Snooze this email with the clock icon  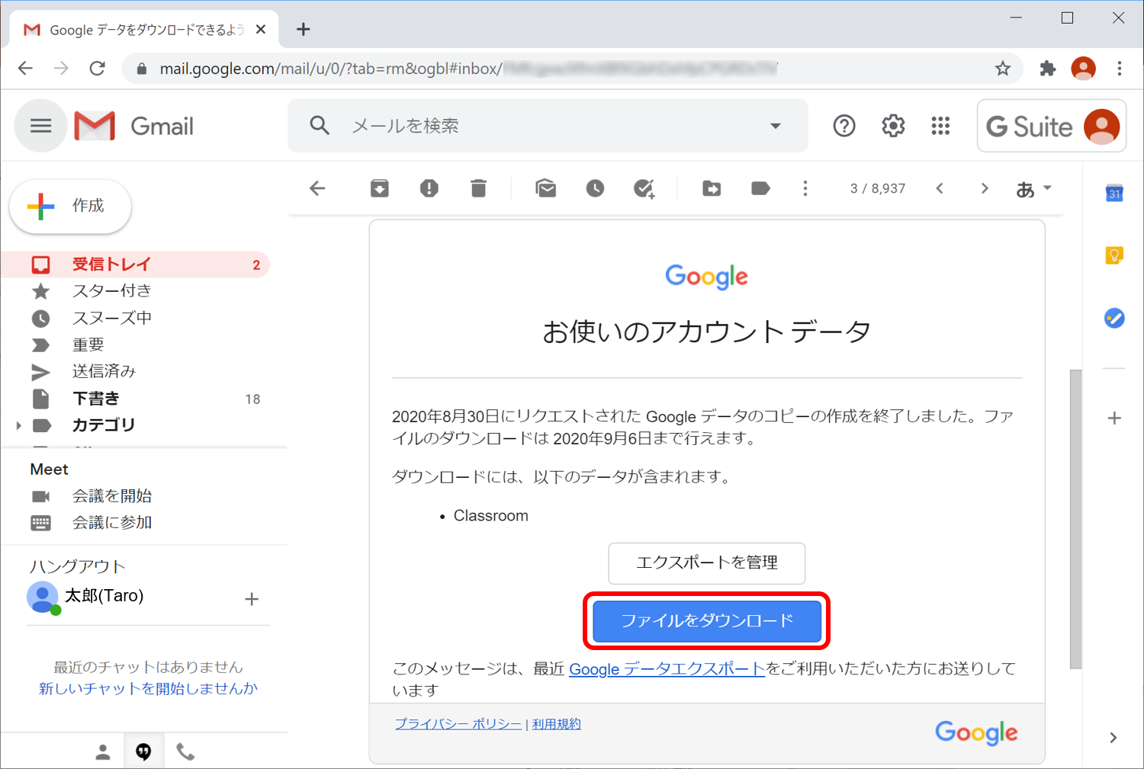tap(595, 188)
